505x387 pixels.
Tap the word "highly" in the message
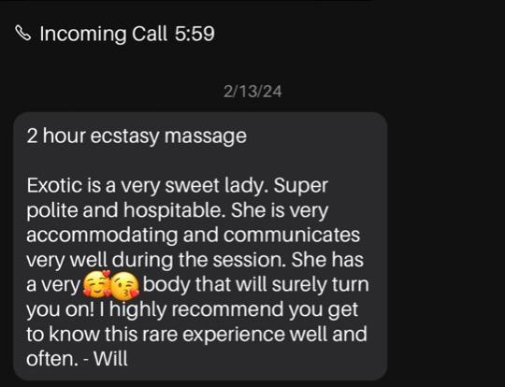(x=138, y=310)
